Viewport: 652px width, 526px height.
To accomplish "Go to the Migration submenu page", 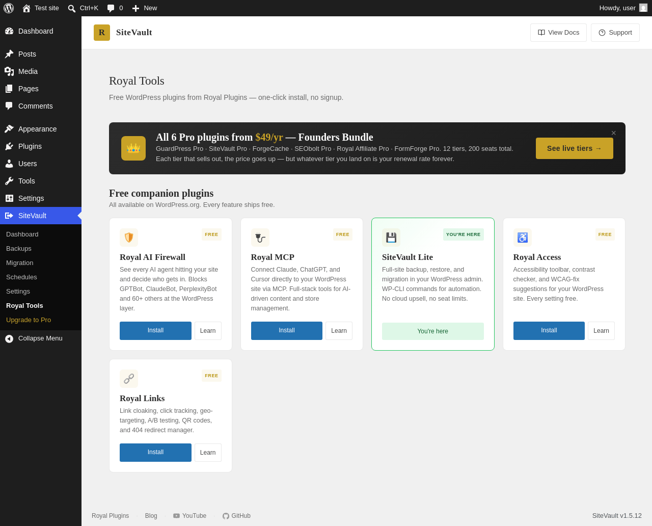I will [x=41, y=263].
